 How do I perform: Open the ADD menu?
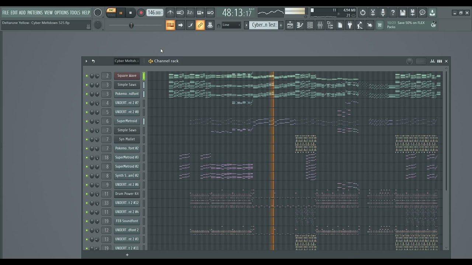pyautogui.click(x=22, y=13)
